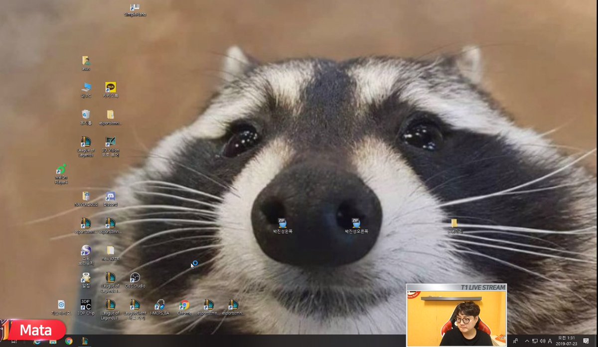Open the 3D Vision photo viewer shortcut
598x347 pixels.
coord(111,147)
